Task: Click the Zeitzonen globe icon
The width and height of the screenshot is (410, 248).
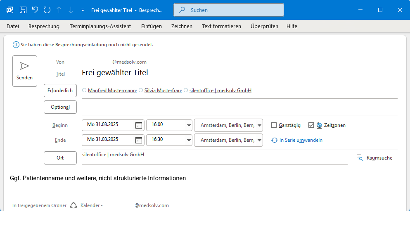Action: [319, 125]
